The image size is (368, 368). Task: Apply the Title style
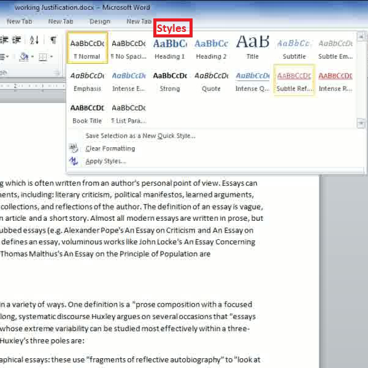[253, 48]
